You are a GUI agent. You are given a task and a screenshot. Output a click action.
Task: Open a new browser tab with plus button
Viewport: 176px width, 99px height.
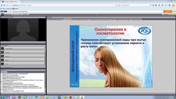tap(22, 2)
